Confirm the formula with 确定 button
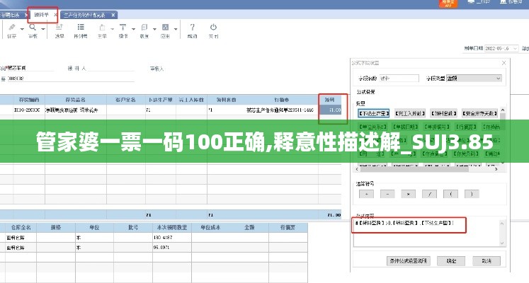The width and height of the screenshot is (529, 283). pyautogui.click(x=451, y=261)
